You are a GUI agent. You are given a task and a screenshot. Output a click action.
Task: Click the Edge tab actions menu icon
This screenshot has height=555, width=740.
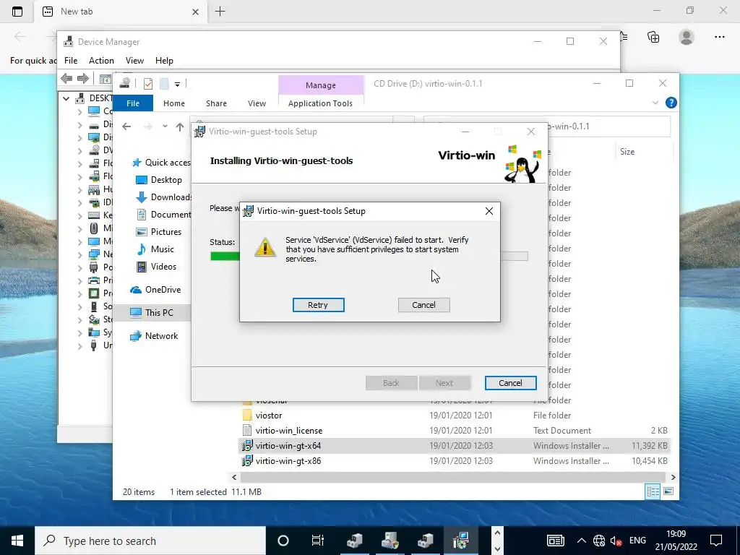click(x=17, y=12)
